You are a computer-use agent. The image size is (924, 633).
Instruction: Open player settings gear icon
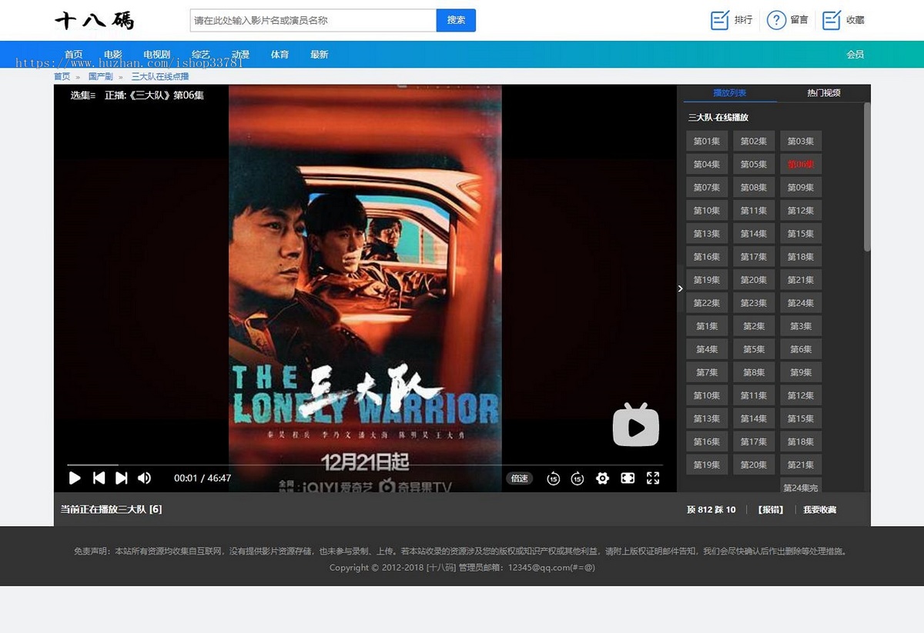(x=602, y=478)
